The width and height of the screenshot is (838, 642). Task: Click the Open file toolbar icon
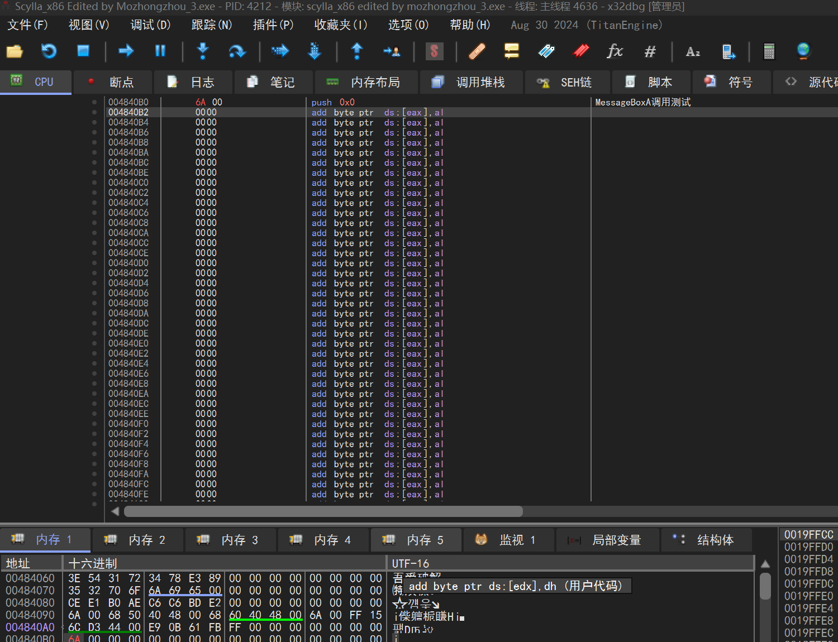pyautogui.click(x=15, y=51)
